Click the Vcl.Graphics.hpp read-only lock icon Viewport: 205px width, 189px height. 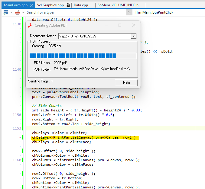pyautogui.click(x=68, y=5)
